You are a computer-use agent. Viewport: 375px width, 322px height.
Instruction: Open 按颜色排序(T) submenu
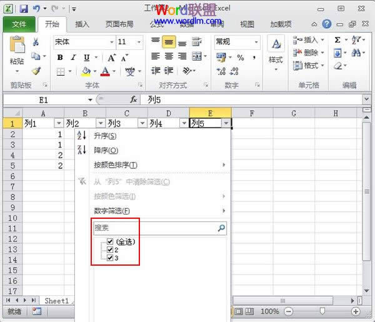pyautogui.click(x=152, y=165)
